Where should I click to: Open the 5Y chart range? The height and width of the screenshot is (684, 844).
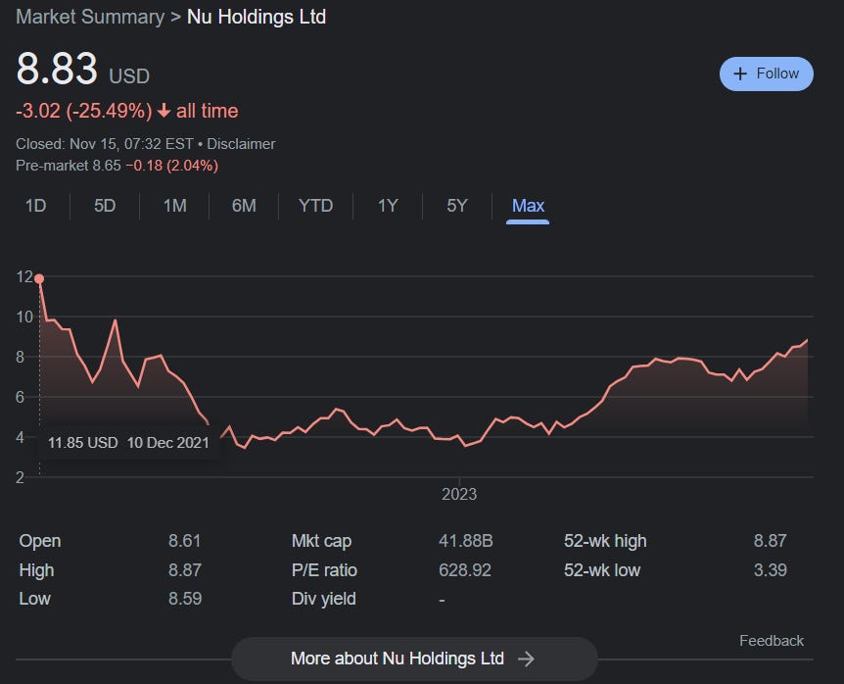click(457, 206)
